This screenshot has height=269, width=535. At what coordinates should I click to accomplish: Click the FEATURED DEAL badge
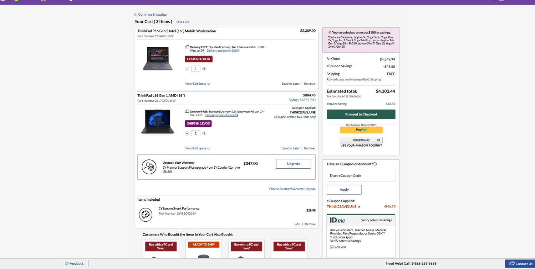pos(199,59)
